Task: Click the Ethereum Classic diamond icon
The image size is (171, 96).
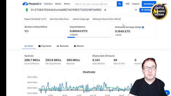Action: (27, 10)
